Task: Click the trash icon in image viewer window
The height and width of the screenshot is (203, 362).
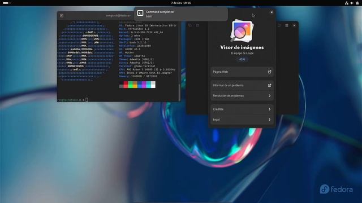Action: 197,25
